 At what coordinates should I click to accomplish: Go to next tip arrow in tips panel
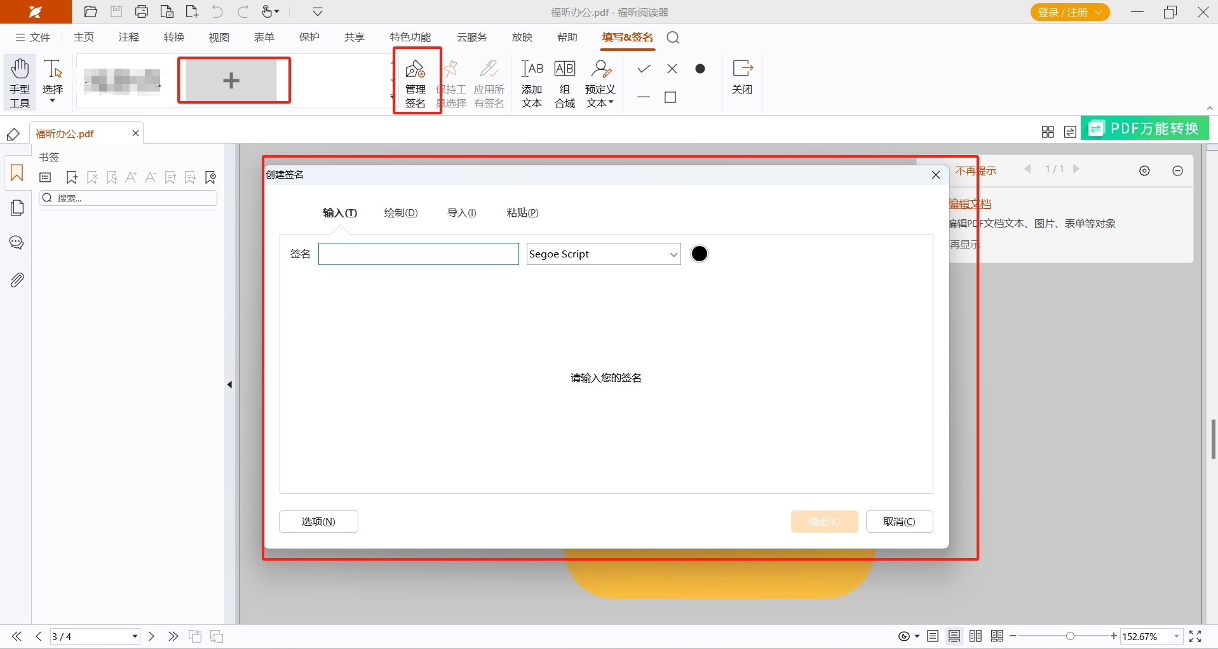[x=1076, y=169]
